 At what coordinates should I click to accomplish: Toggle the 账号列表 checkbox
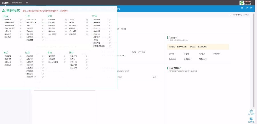coord(87,56)
